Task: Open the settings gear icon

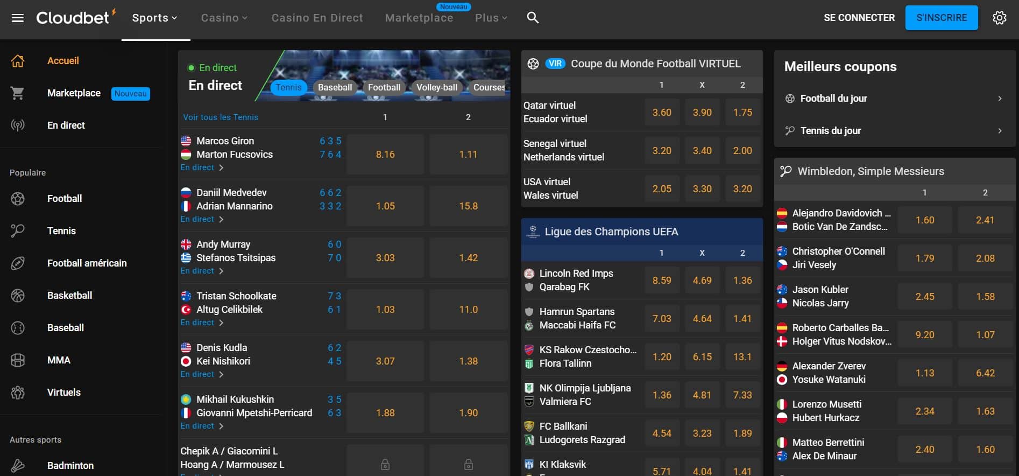Action: pos(999,18)
